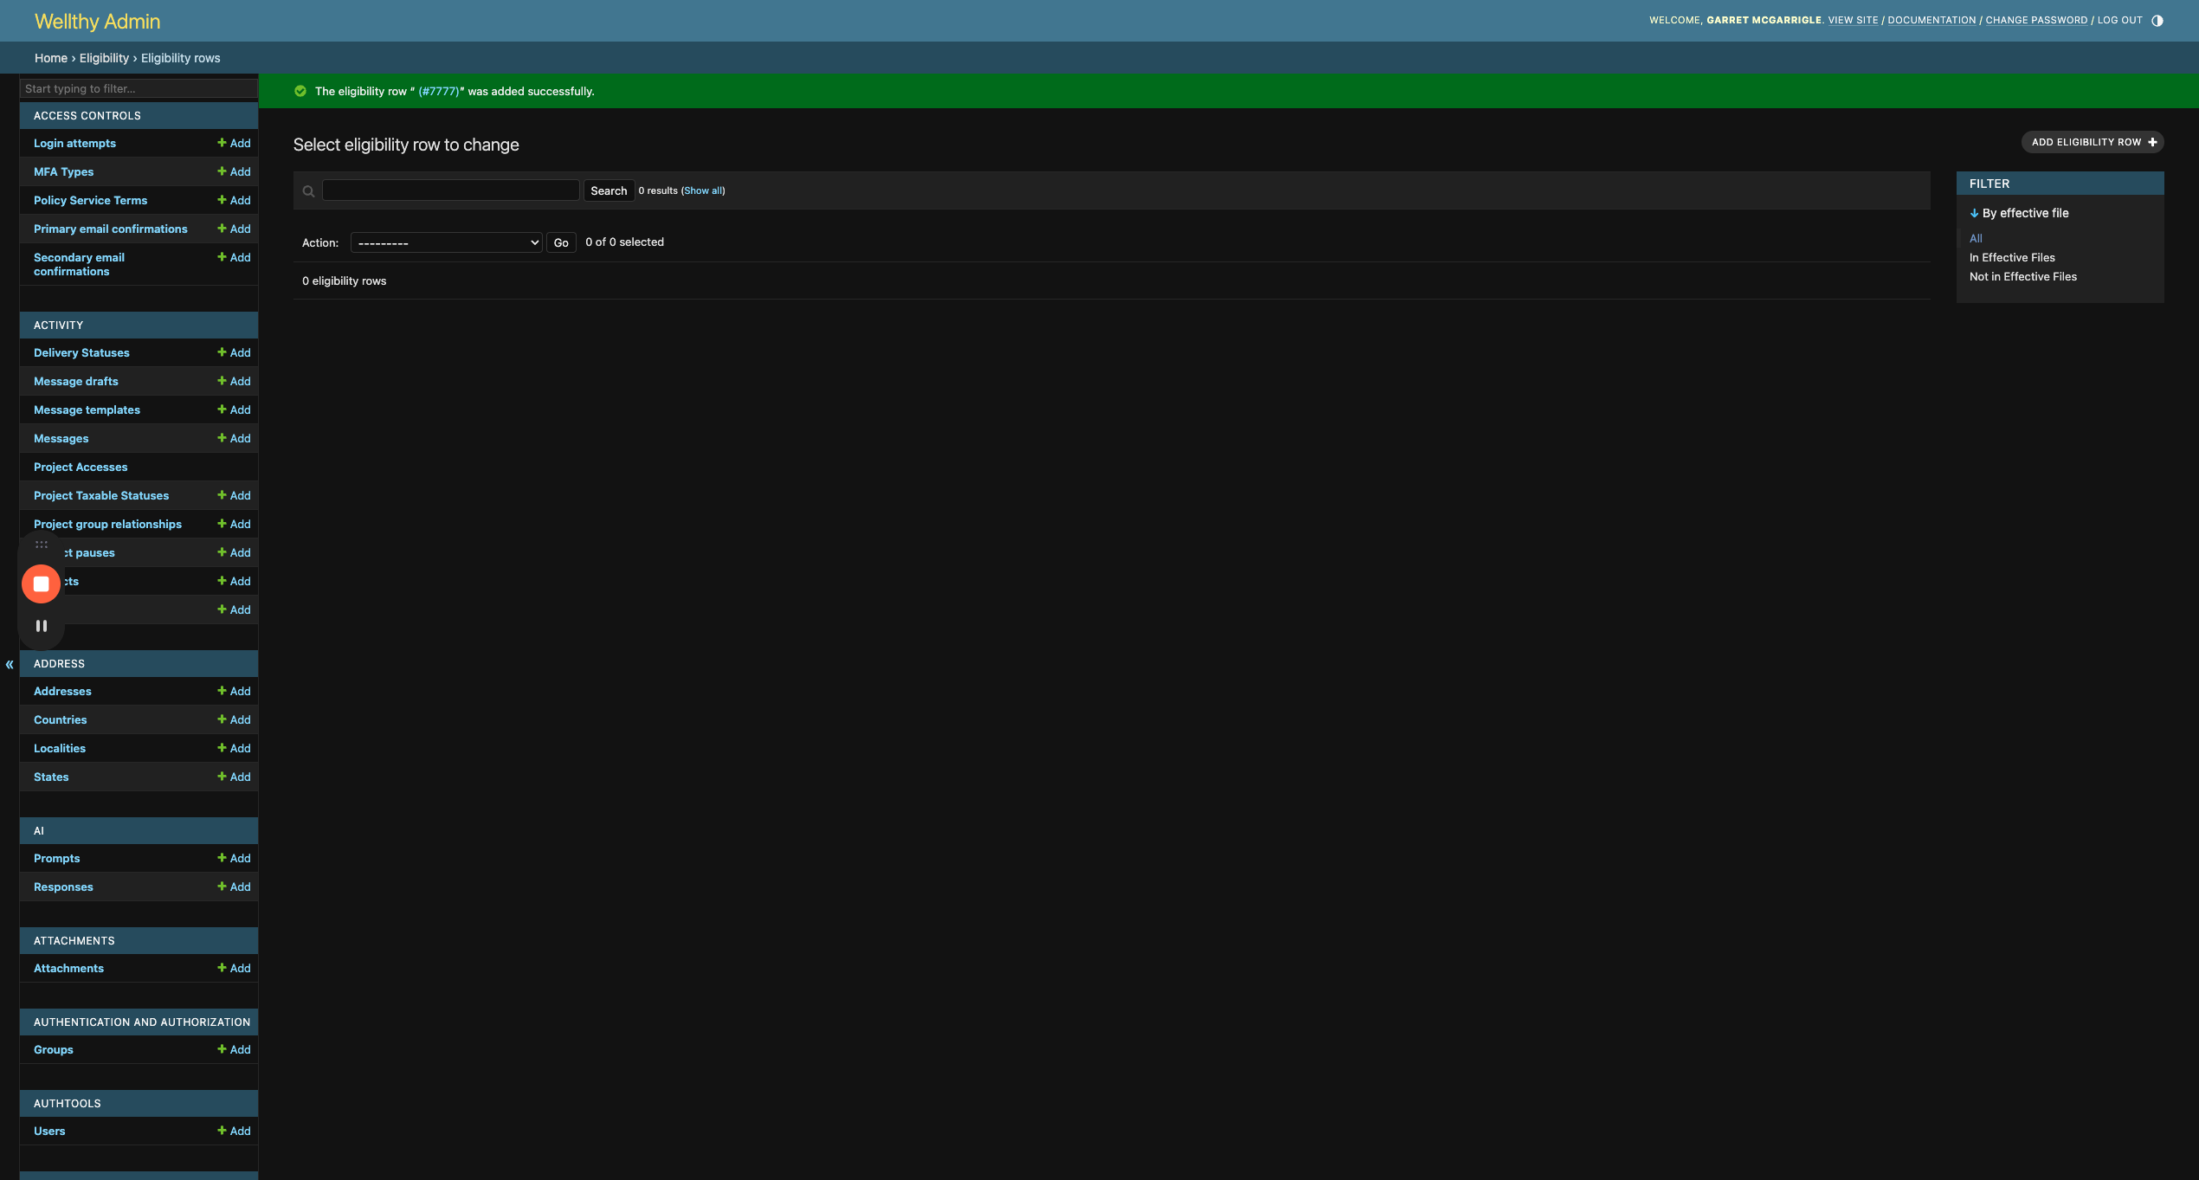Screen dimensions: 2199x1180
Task: Add a new Country
Action: pos(234,719)
